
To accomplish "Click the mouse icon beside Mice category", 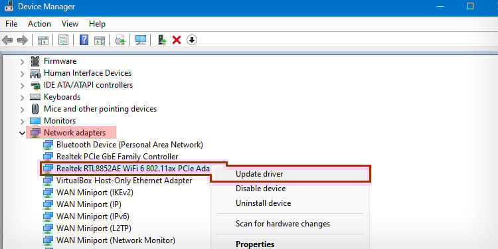I will (35, 109).
